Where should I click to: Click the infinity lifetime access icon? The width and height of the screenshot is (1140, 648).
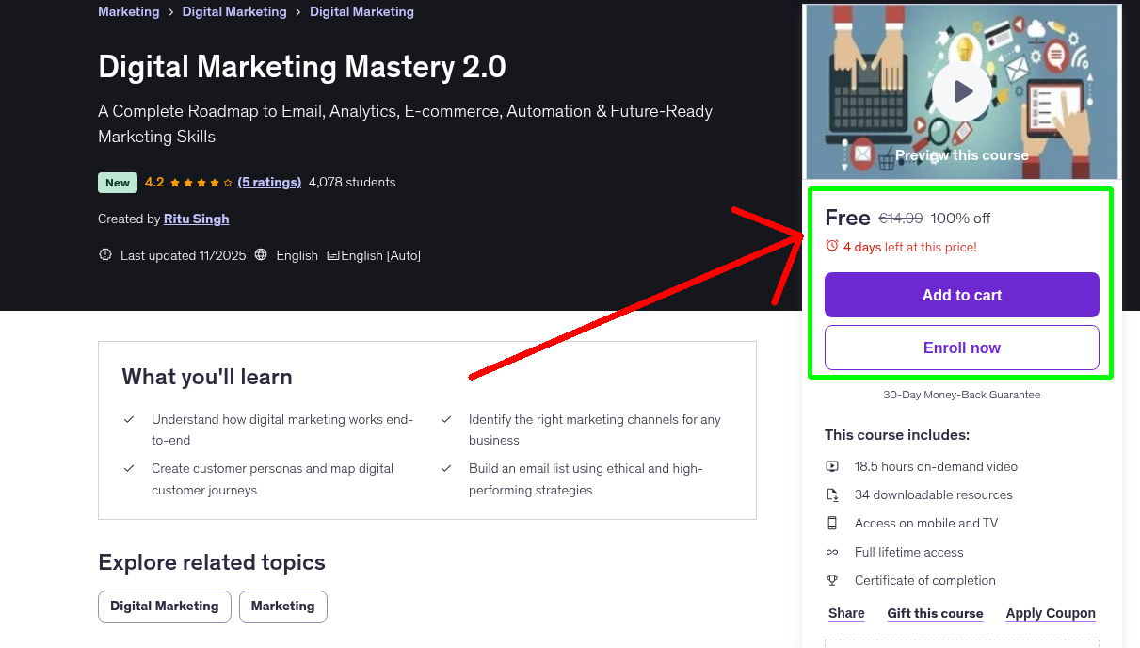[x=832, y=552]
